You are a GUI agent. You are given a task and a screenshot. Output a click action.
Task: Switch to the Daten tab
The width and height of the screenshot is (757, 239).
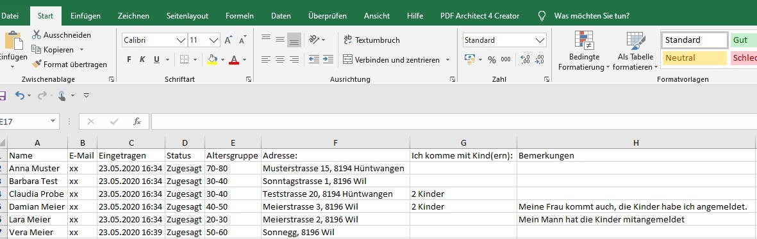pyautogui.click(x=281, y=16)
